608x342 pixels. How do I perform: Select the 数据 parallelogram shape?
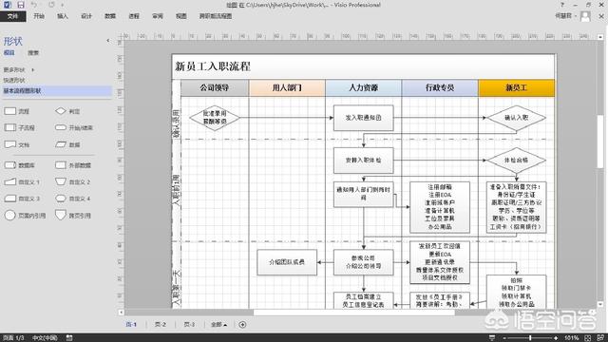(67, 144)
